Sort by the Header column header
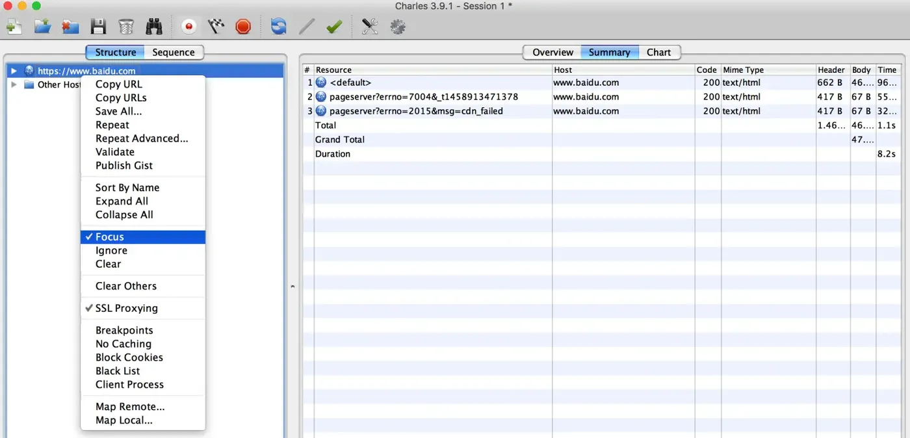The height and width of the screenshot is (438, 910). [x=833, y=70]
